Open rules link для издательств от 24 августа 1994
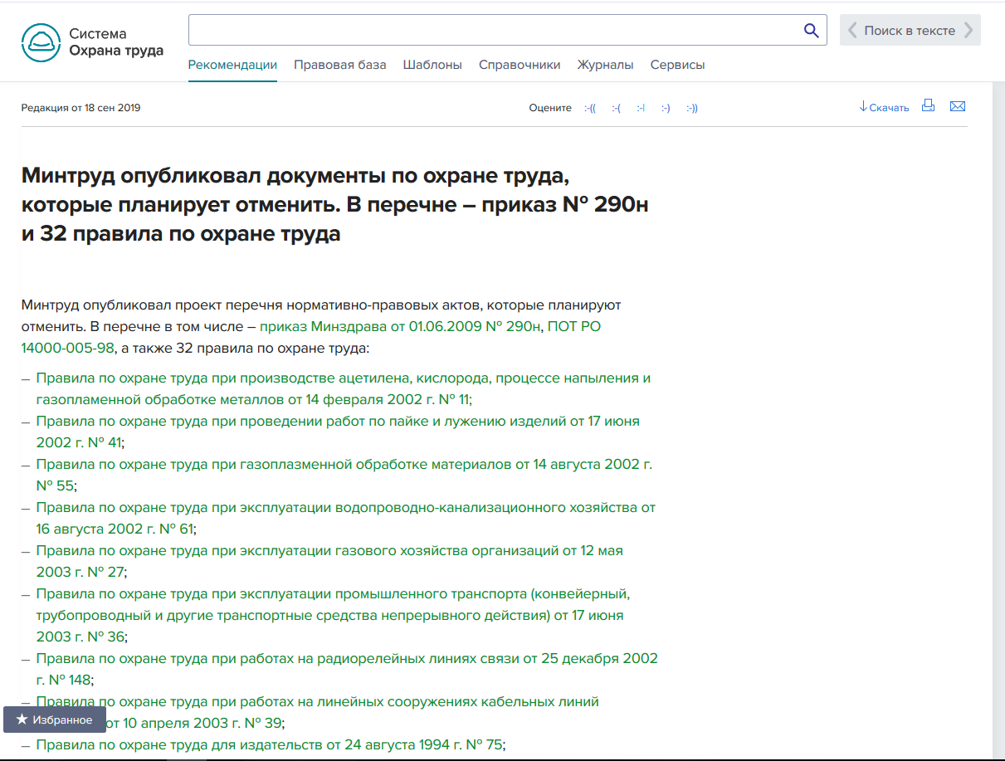 [270, 744]
